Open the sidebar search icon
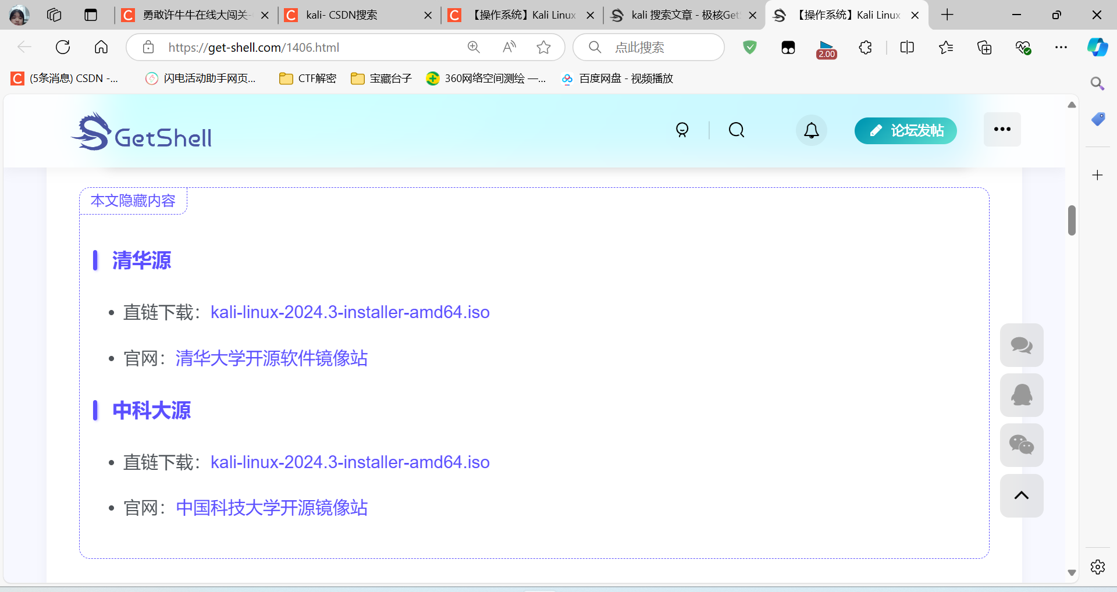Viewport: 1117px width, 592px height. [1097, 84]
